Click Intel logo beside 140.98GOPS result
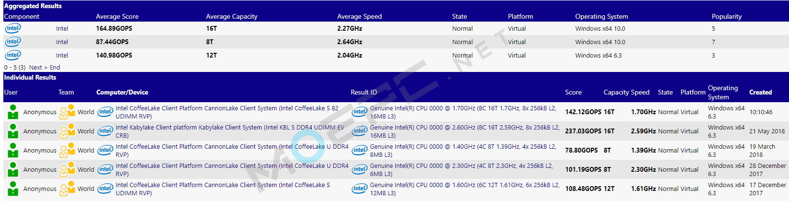Viewport: 789px width, 201px height. [13, 55]
